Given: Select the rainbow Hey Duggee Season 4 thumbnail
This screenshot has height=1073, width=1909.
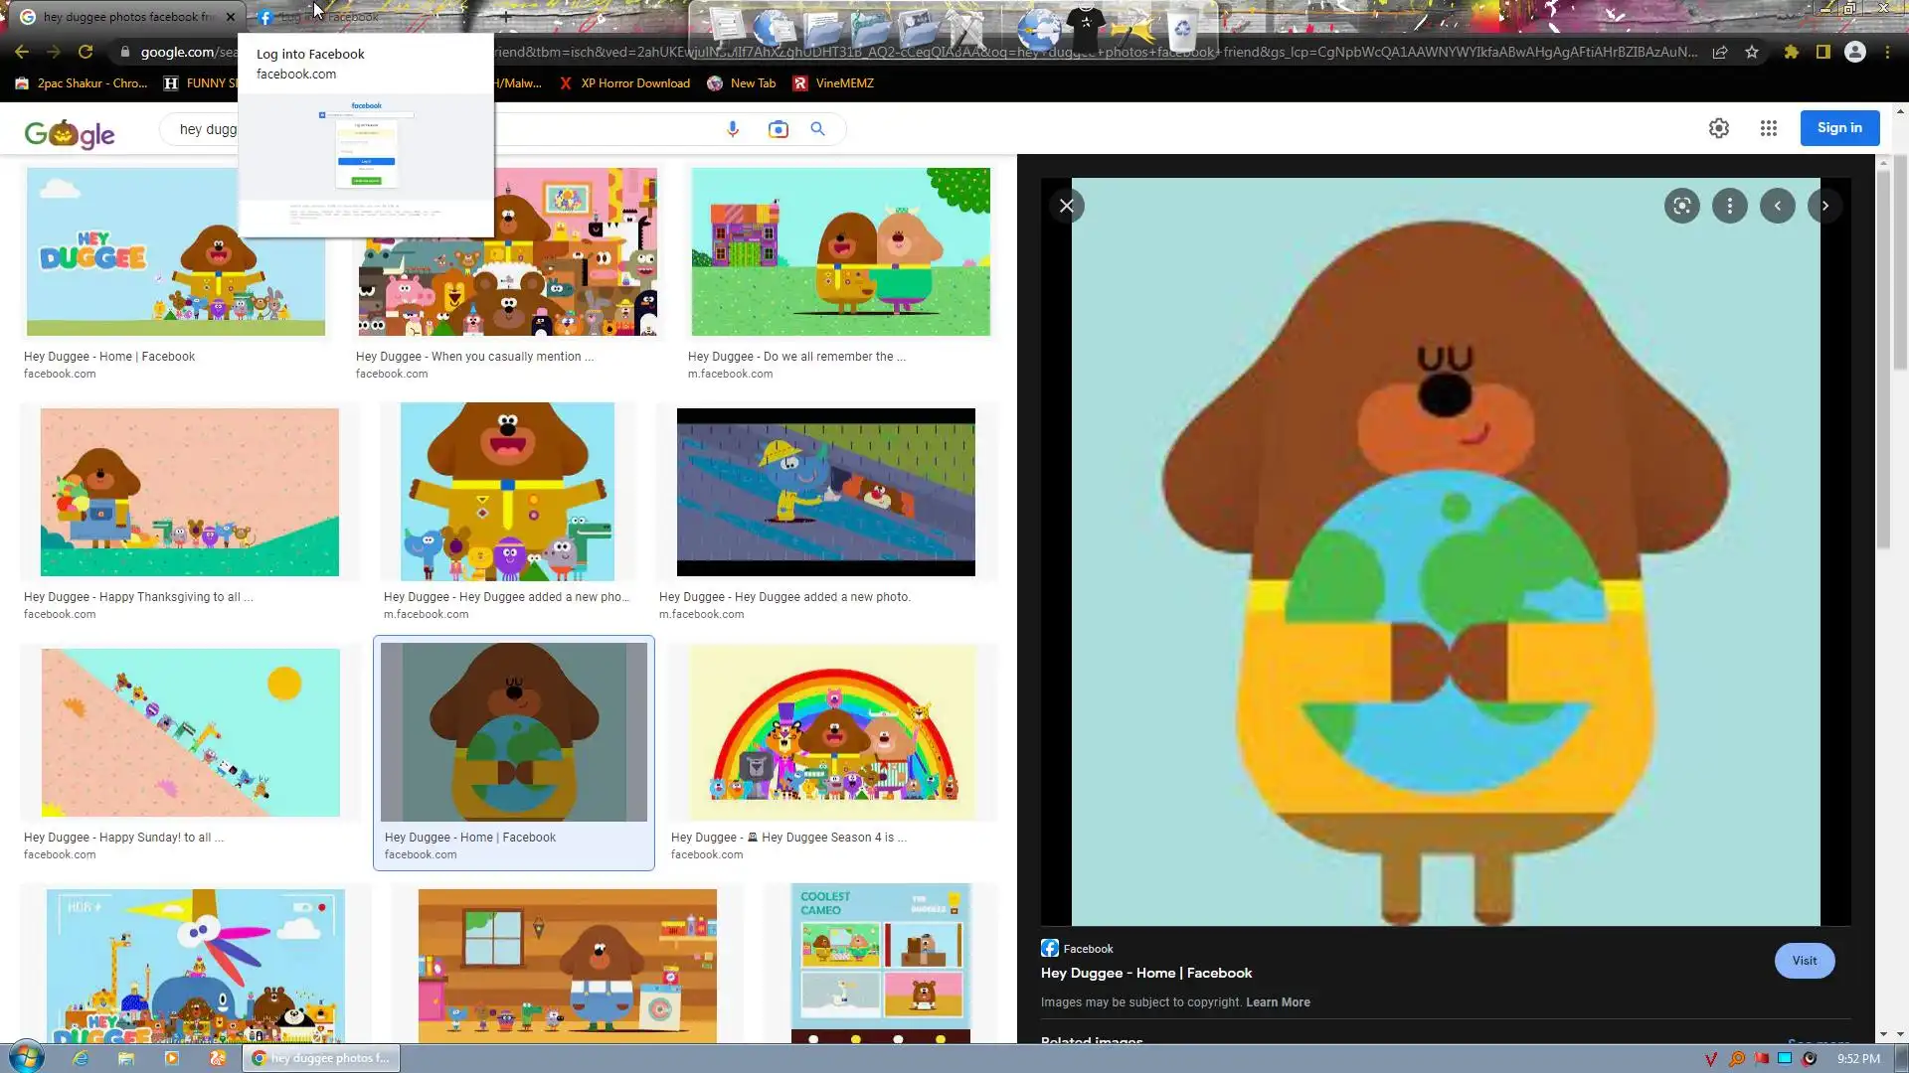Looking at the screenshot, I should click(833, 733).
